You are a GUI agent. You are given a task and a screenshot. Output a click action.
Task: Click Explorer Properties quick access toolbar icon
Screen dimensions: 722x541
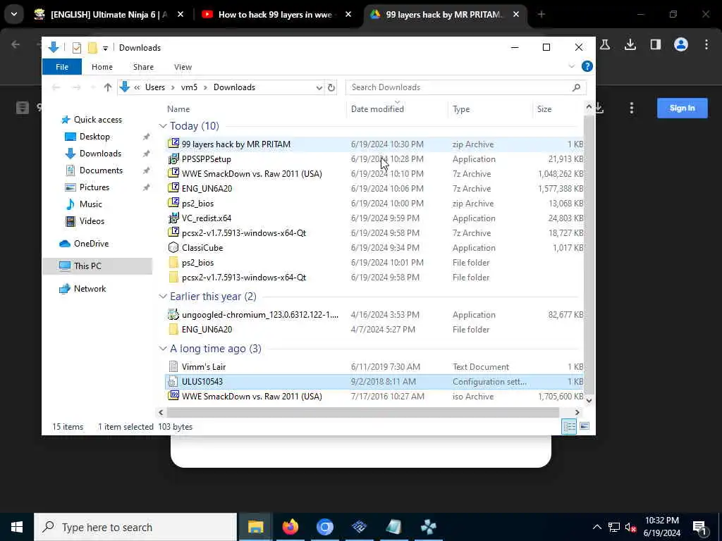point(77,47)
